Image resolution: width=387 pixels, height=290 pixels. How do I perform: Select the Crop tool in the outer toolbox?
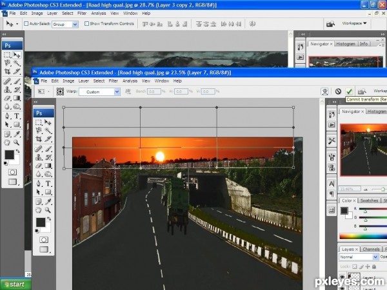7,72
